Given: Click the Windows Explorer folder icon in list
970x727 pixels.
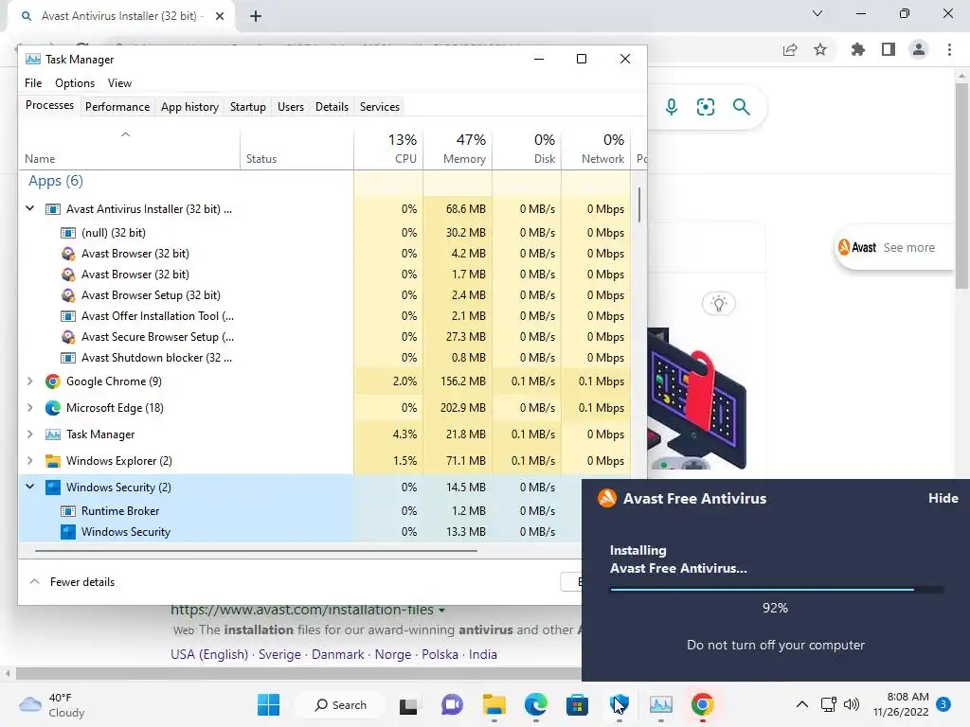Looking at the screenshot, I should (x=53, y=461).
